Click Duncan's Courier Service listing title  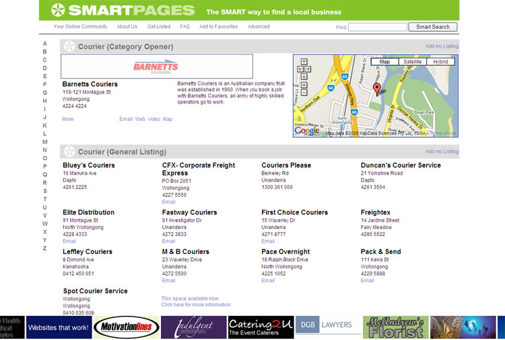pyautogui.click(x=401, y=165)
